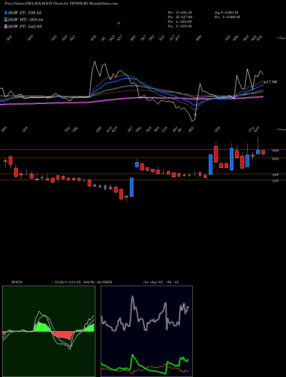Click the blue DOW ST legend swatch
286x377 pixels.
(x=6, y=13)
